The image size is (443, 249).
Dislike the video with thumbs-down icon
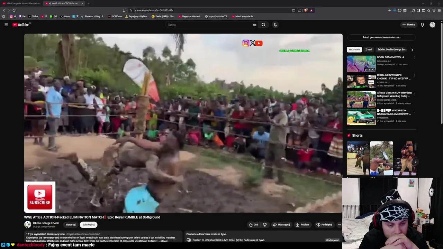[x=265, y=224]
